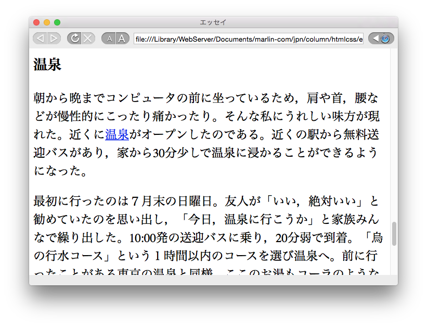Viewport: 427px width, 327px height.
Task: Click the vertical scrollbar thumb
Action: (x=394, y=234)
